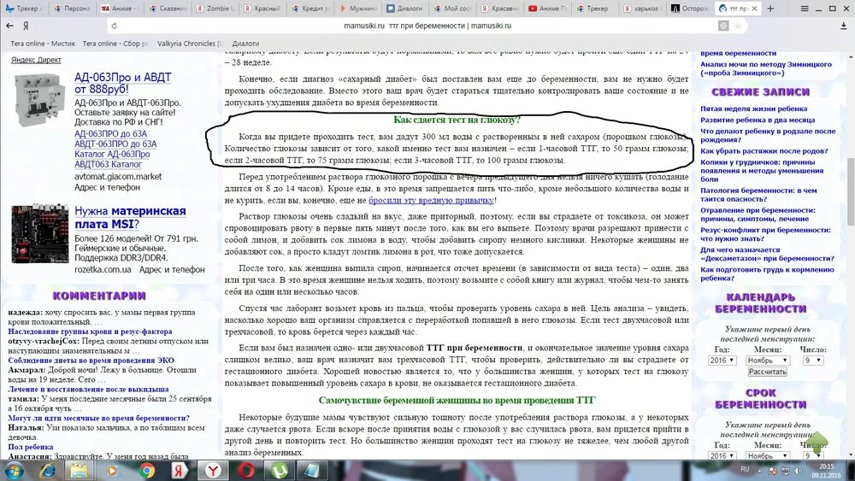
Task: Click the RU language indicator
Action: (745, 469)
